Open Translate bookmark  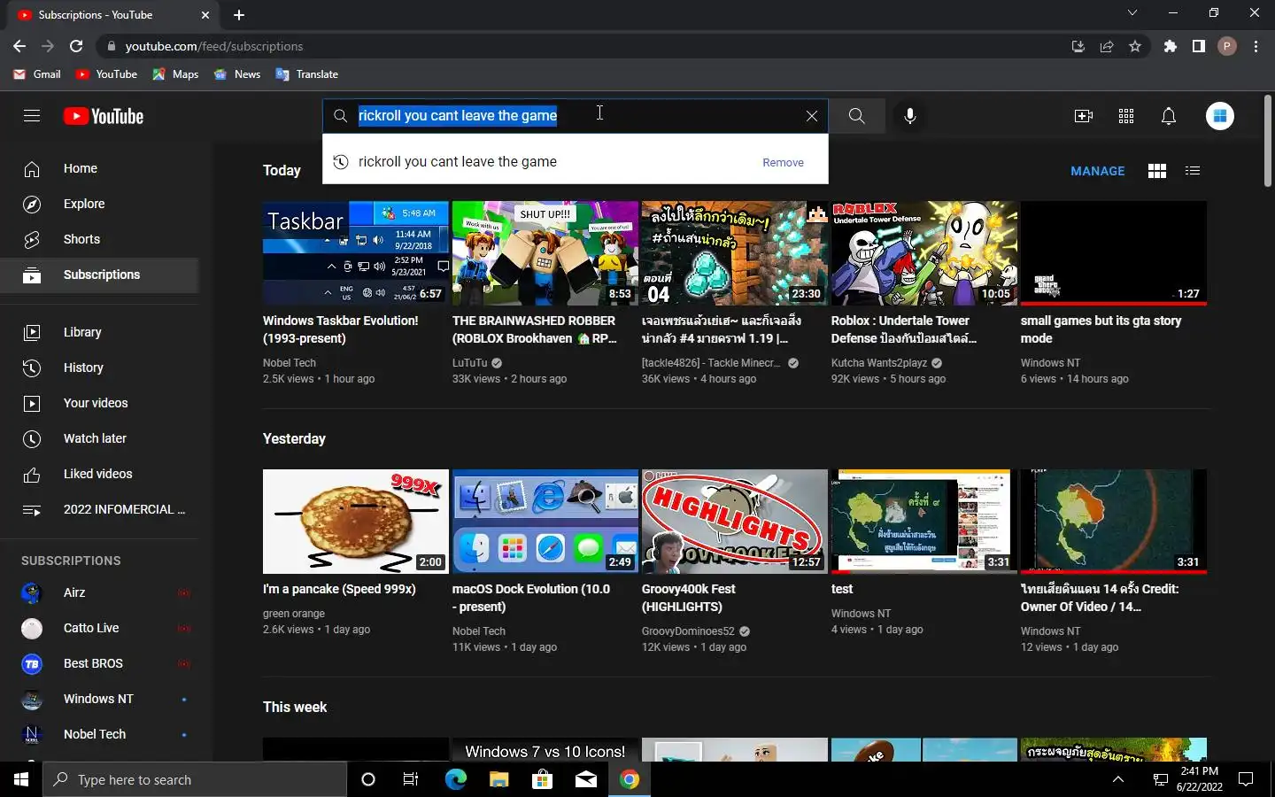tap(307, 74)
